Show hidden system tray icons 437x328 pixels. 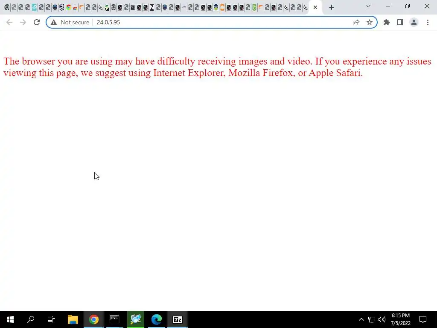pos(361,319)
